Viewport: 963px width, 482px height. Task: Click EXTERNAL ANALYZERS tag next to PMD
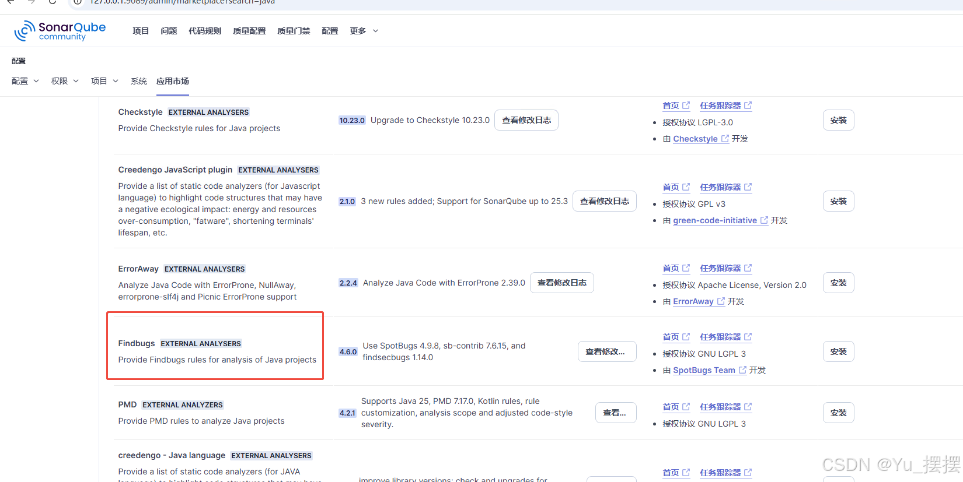pyautogui.click(x=183, y=405)
